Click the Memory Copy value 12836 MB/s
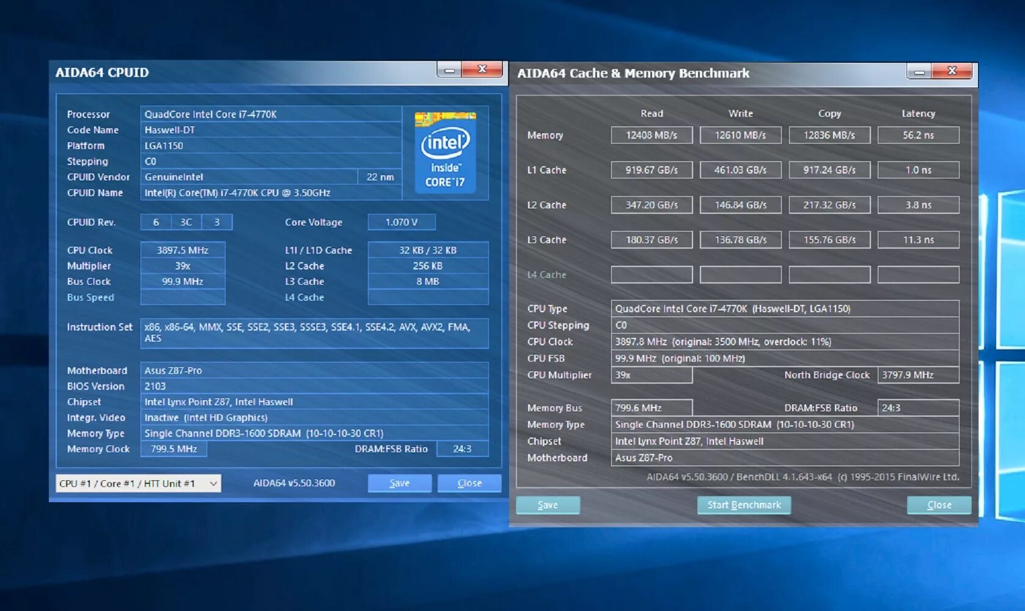Viewport: 1025px width, 611px height. click(x=829, y=135)
